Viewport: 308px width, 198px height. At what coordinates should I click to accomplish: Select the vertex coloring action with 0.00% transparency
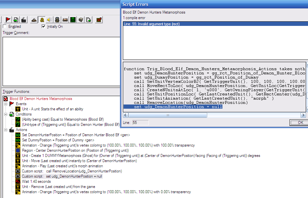click(106, 192)
